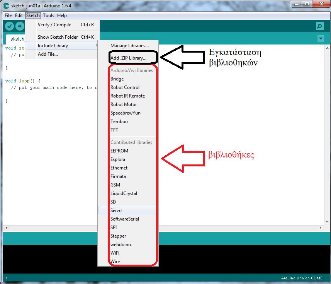Image resolution: width=331 pixels, height=284 pixels.
Task: Open the File menu
Action: (8, 15)
